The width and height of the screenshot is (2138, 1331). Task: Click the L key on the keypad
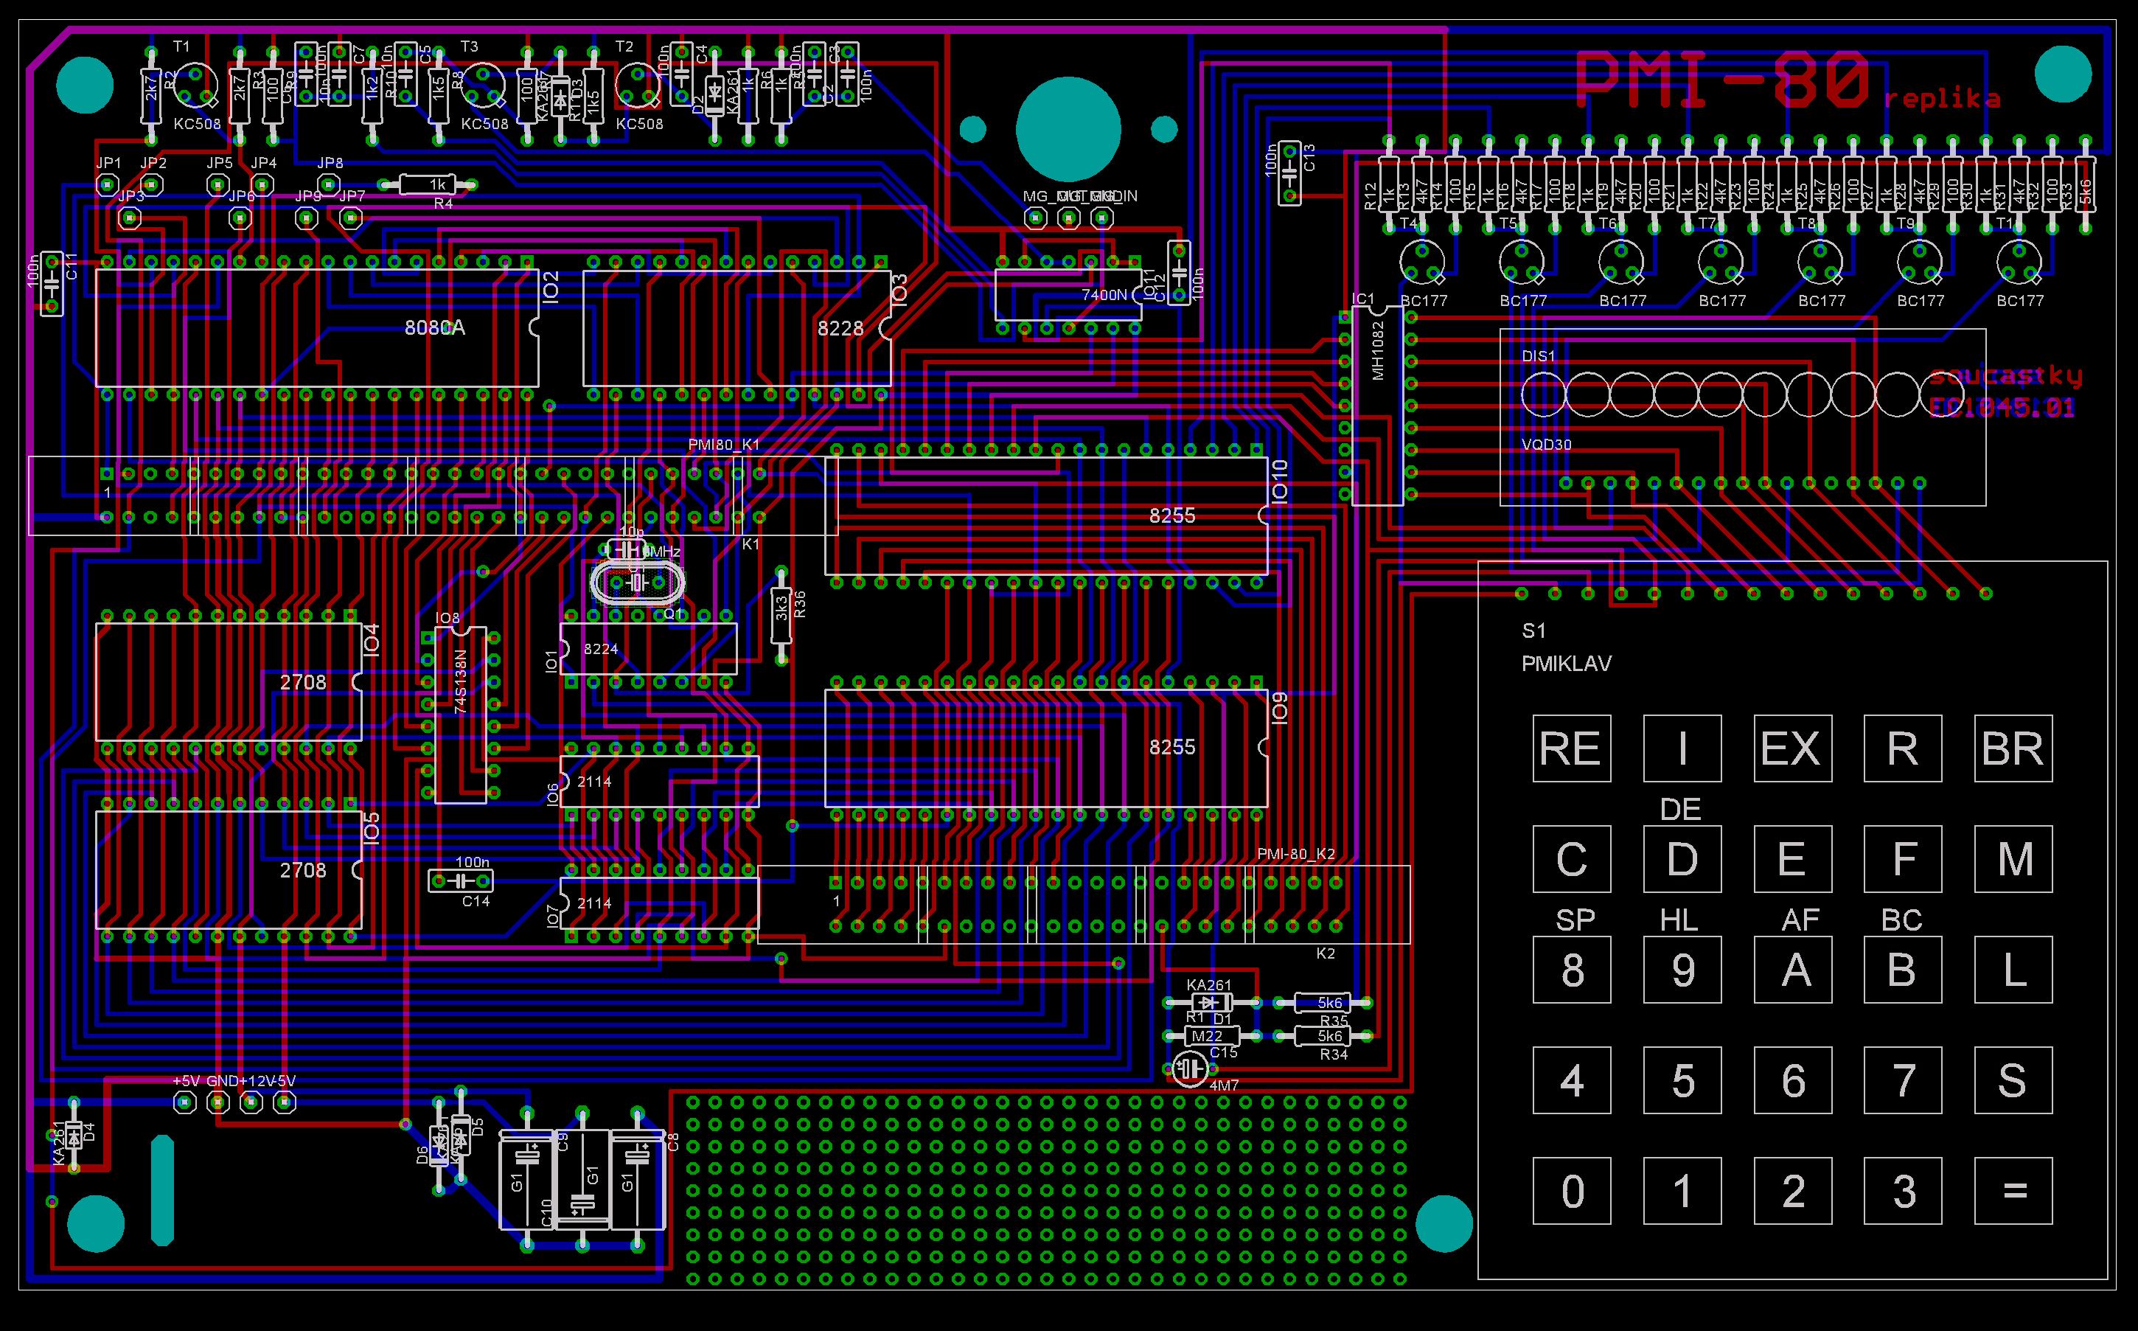point(2013,970)
